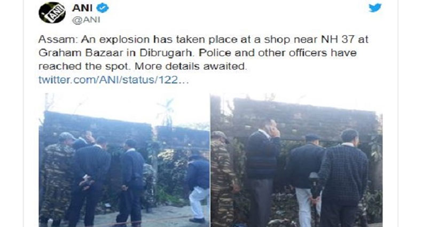Viewport: 422px width, 227px height.
Task: Click capped officer in white trousers, right photo
Action: (306, 180)
